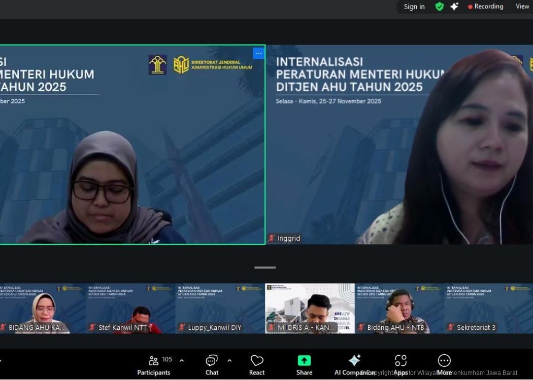Expand the Chat options chevron
This screenshot has width=533, height=380.
pos(229,361)
